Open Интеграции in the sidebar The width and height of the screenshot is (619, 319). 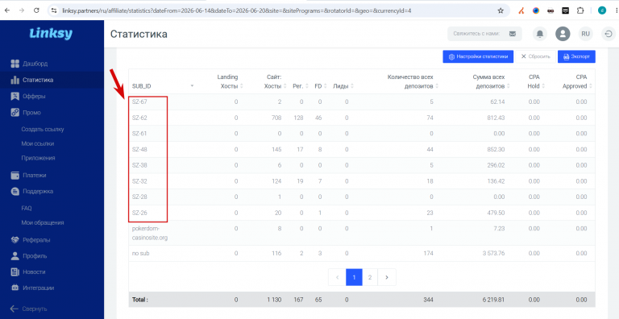click(x=39, y=288)
